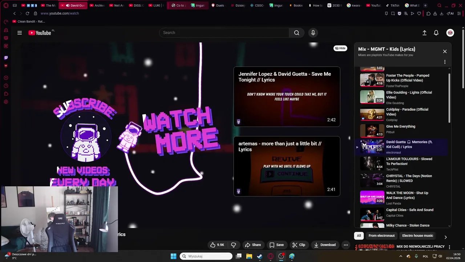Open the ad blocker shield icon
Viewport: 465px width, 262px height.
(x=399, y=13)
